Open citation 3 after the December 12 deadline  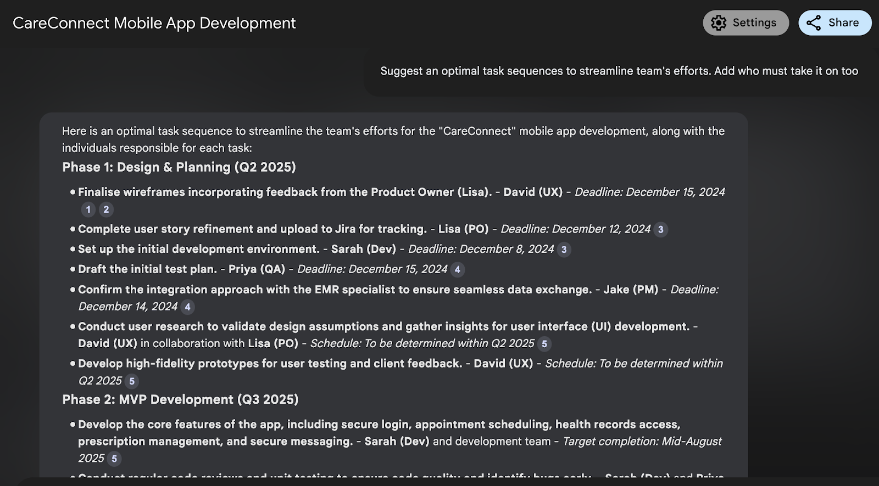(660, 229)
